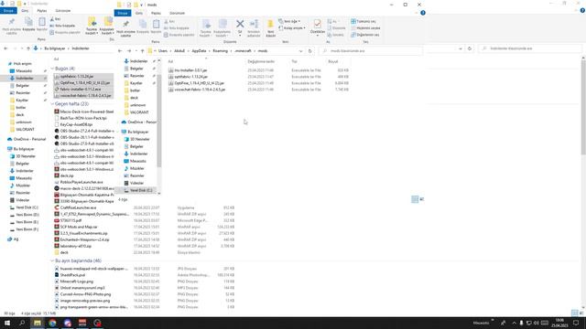Collapse the Bu ayın başlarında group
The width and height of the screenshot is (586, 329).
tap(52, 260)
